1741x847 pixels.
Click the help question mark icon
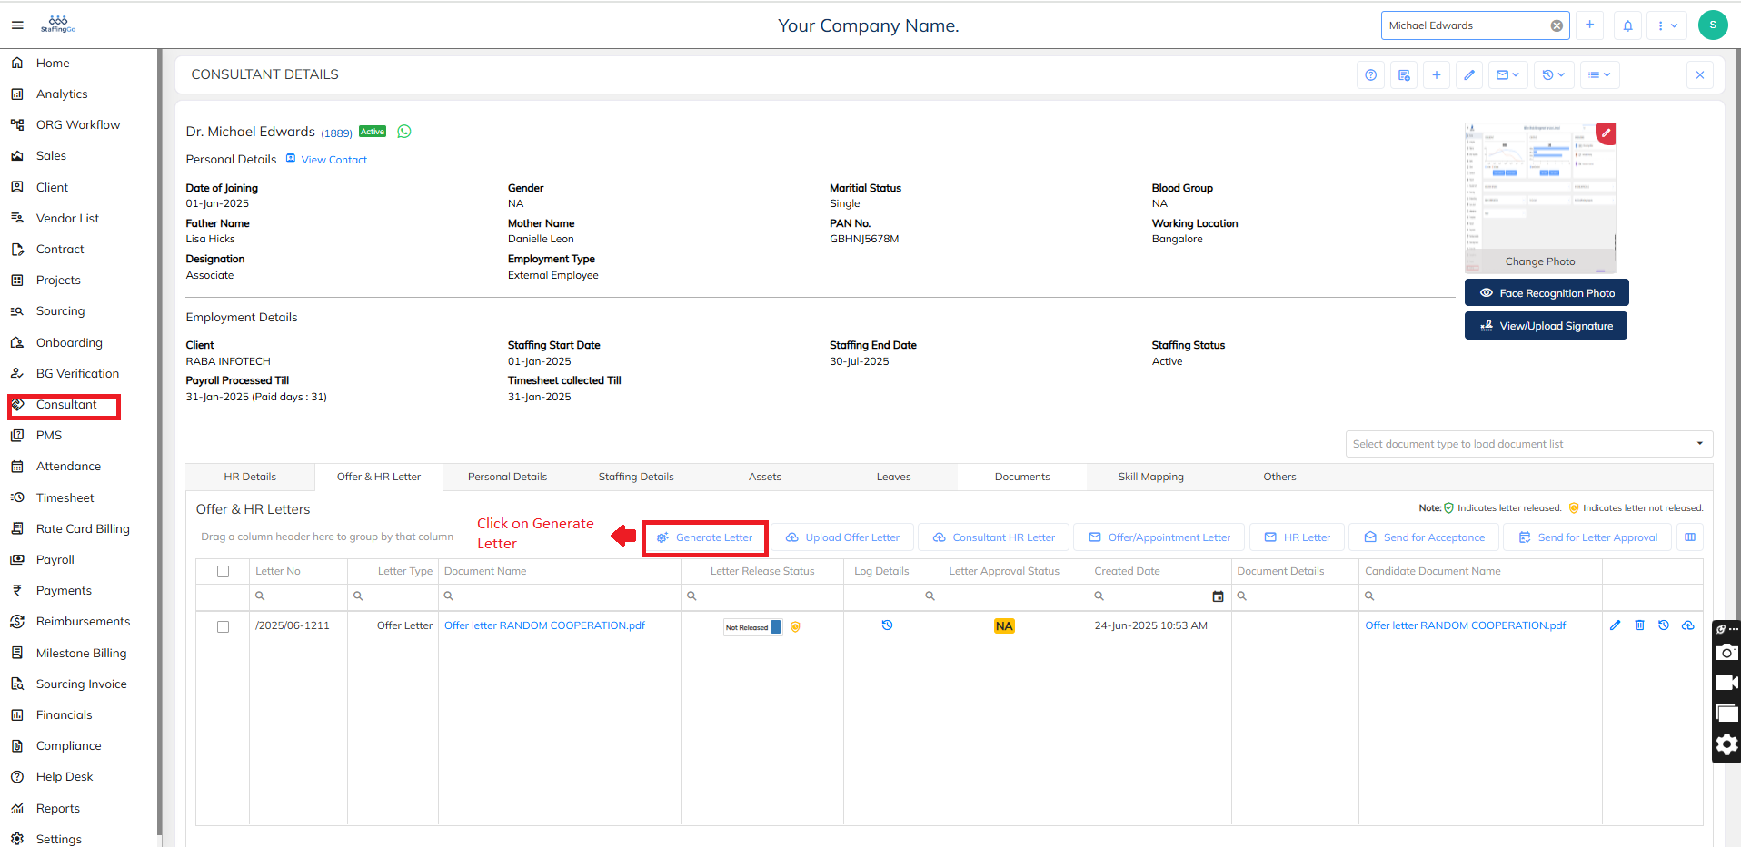click(1370, 75)
